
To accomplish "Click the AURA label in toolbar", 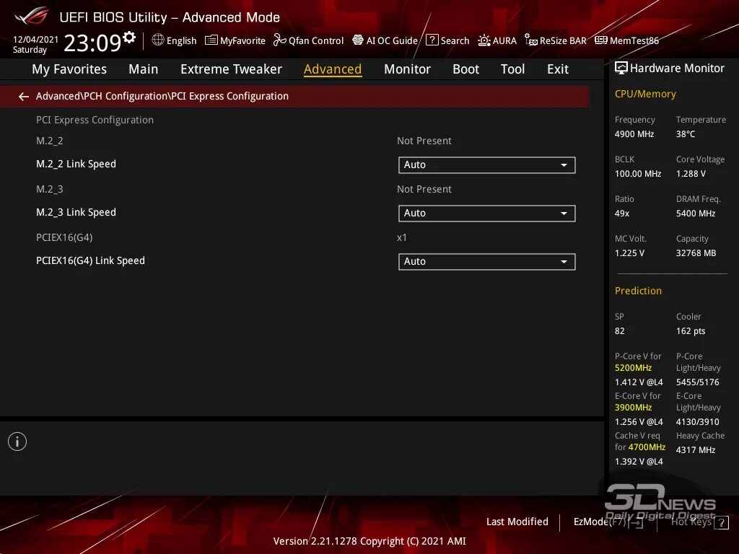I will click(504, 40).
